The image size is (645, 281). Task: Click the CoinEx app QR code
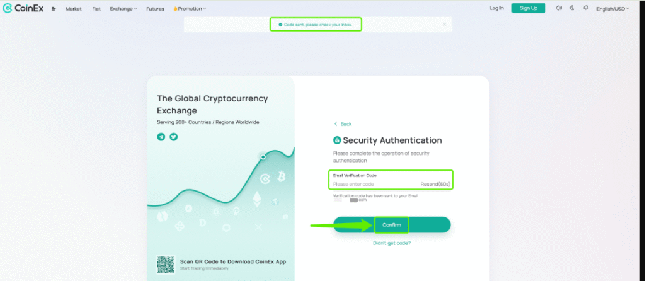(x=166, y=265)
